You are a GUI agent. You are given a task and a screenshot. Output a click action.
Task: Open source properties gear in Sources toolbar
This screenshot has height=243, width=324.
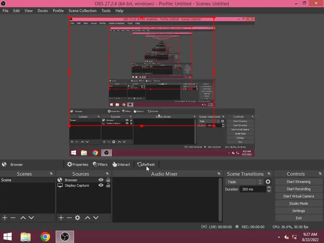point(78,218)
